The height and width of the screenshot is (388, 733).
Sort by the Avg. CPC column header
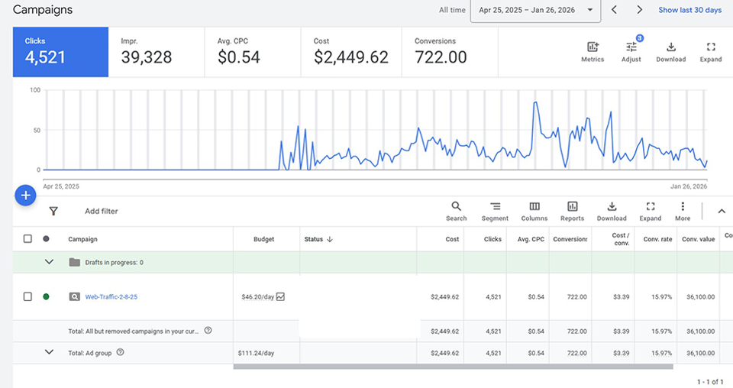point(531,239)
